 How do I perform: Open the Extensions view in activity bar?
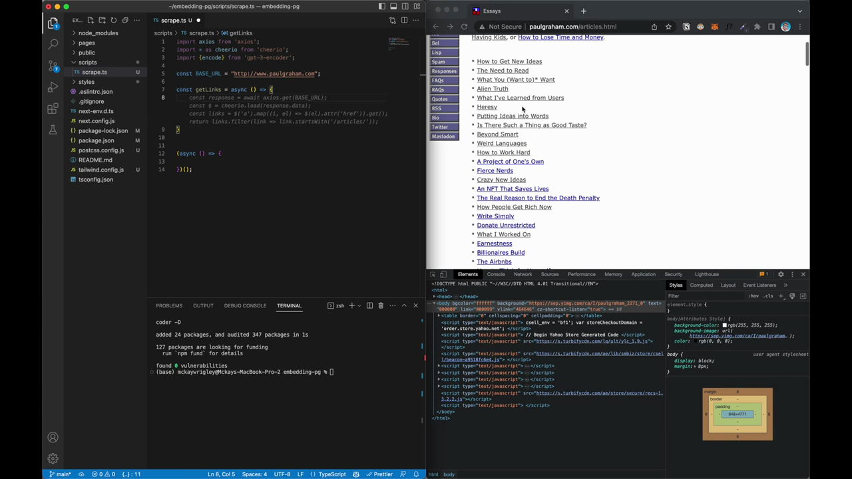(x=53, y=108)
